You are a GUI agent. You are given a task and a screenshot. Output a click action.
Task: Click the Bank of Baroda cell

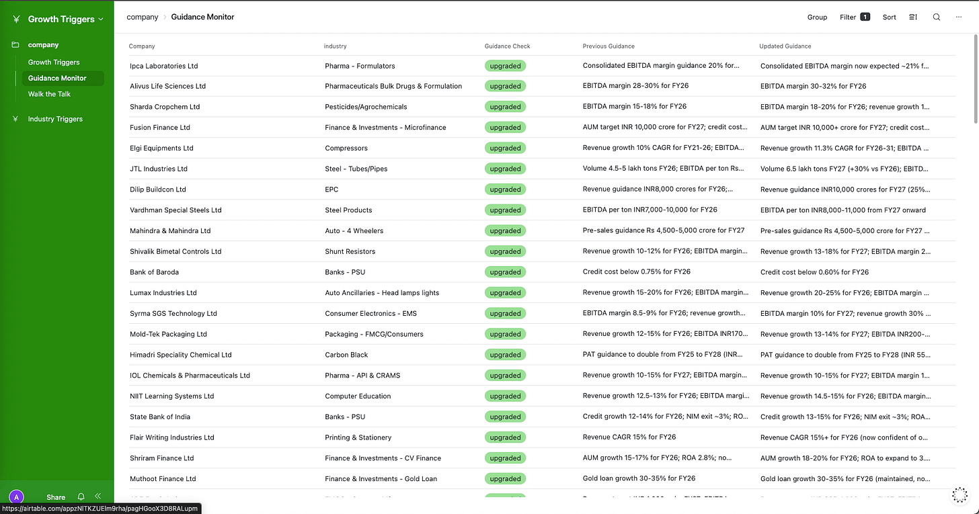coord(154,272)
